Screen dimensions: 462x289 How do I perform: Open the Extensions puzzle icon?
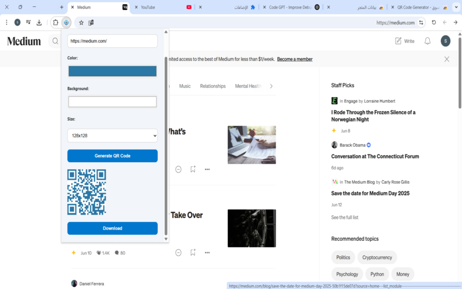tap(56, 23)
